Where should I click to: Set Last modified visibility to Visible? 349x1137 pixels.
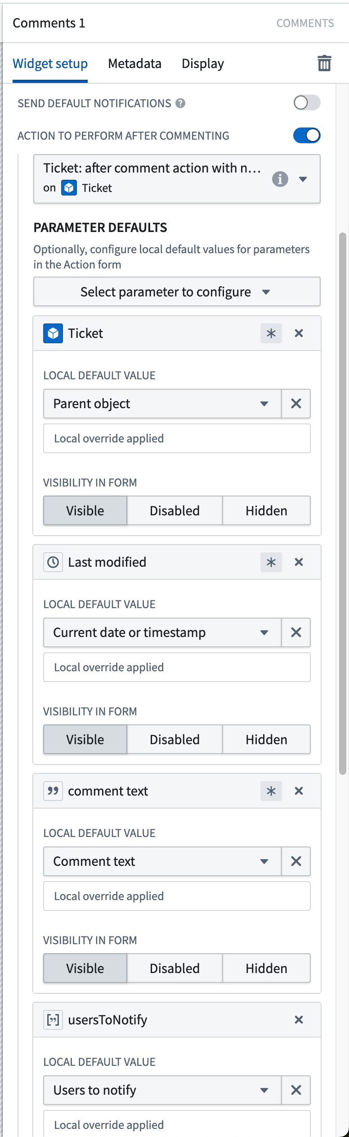[x=85, y=740]
